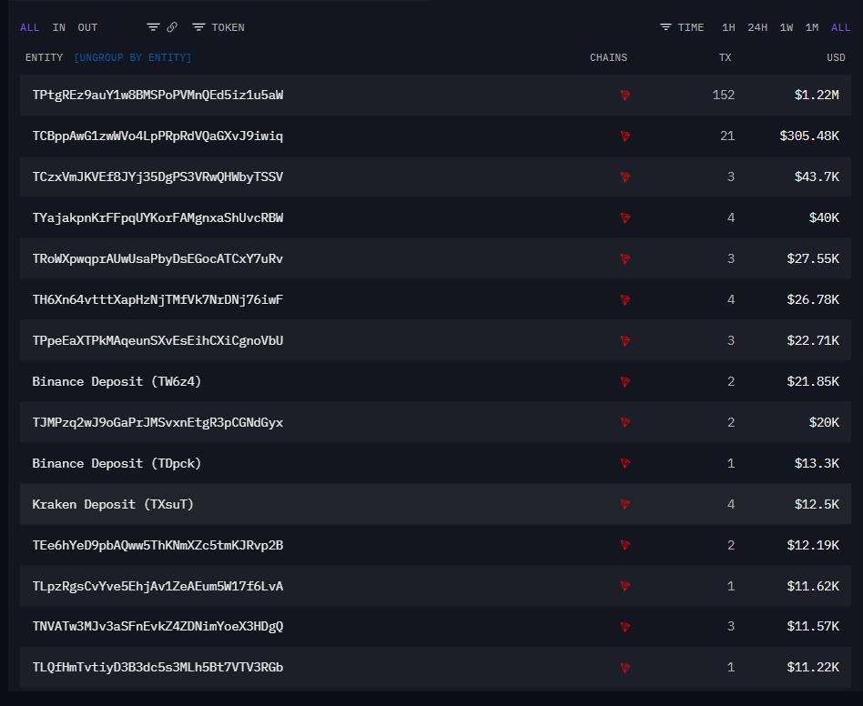Open address TPtgREz9auY1w8BMSPoPVMnQEd5iz1u5aW
Image resolution: width=863 pixels, height=706 pixels.
click(x=157, y=96)
